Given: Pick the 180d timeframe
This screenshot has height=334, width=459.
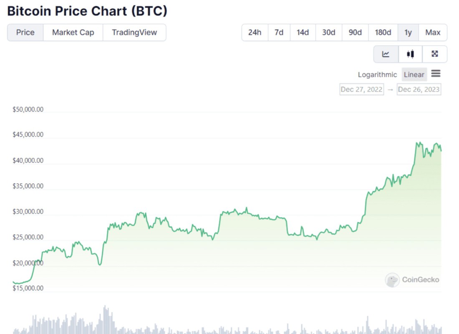Looking at the screenshot, I should tap(383, 32).
